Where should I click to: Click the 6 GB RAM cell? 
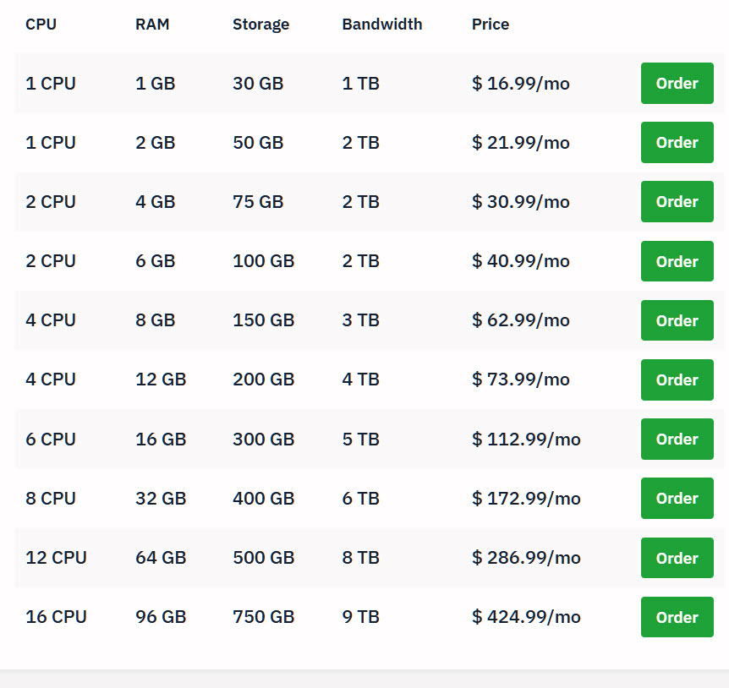156,261
